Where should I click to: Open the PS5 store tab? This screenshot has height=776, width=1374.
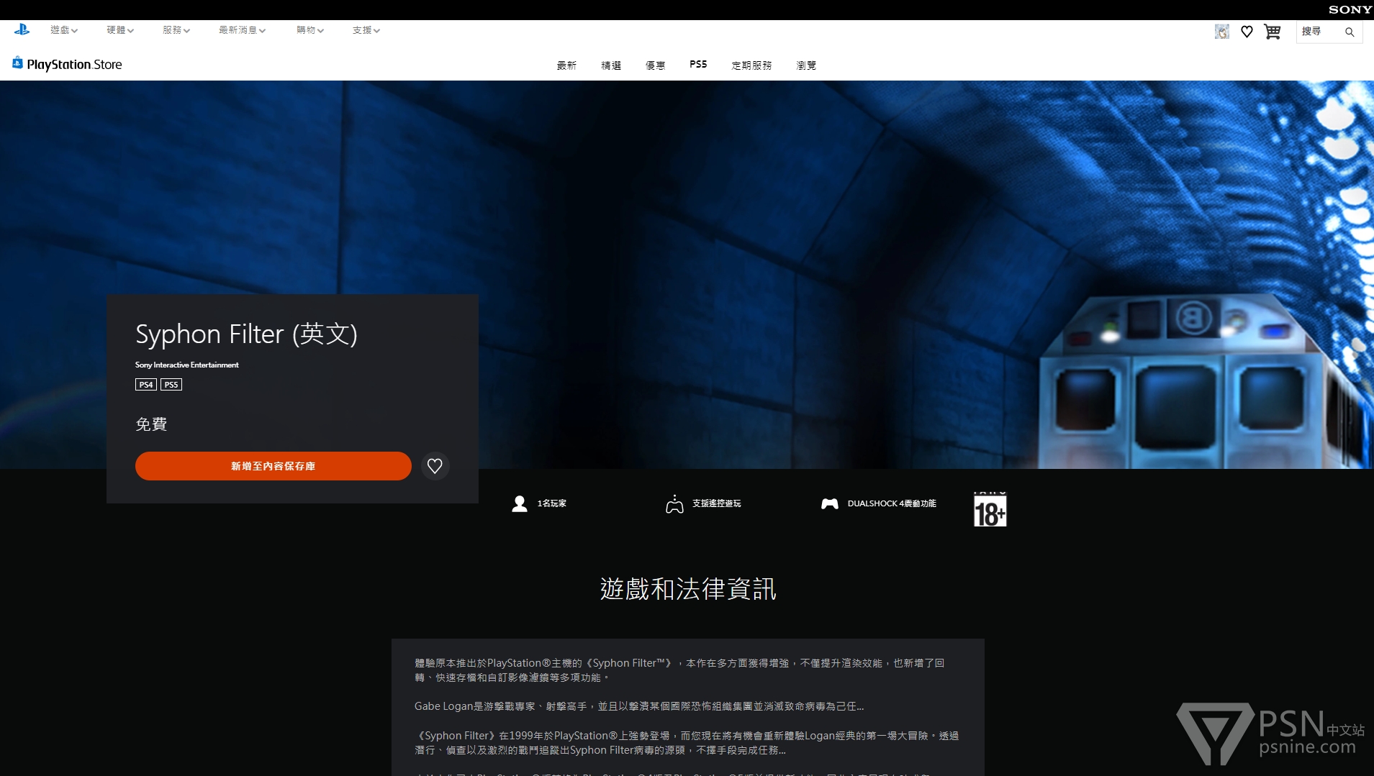[x=698, y=64]
